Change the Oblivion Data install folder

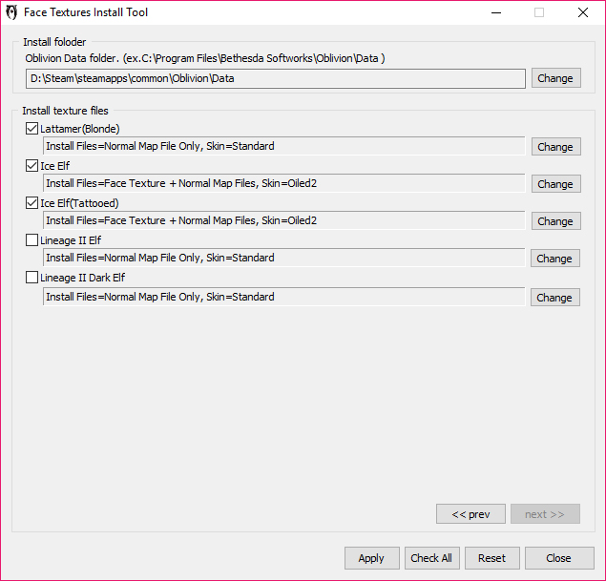[554, 78]
